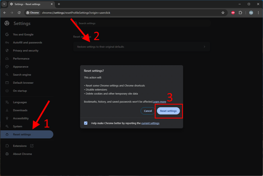Image resolution: width=263 pixels, height=176 pixels.
Task: Uncheck Help make Chrome better checkbox
Action: (x=86, y=123)
